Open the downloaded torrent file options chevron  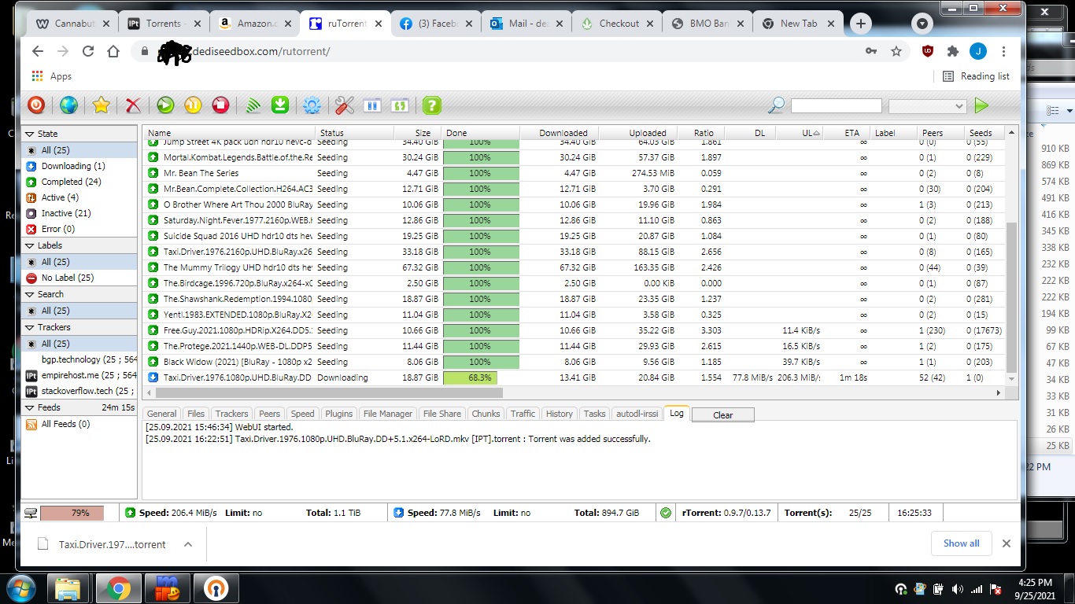(x=187, y=544)
